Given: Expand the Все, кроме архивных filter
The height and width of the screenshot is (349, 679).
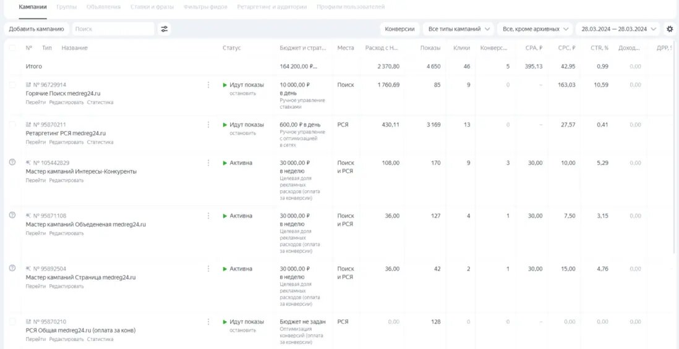Looking at the screenshot, I should pos(536,29).
